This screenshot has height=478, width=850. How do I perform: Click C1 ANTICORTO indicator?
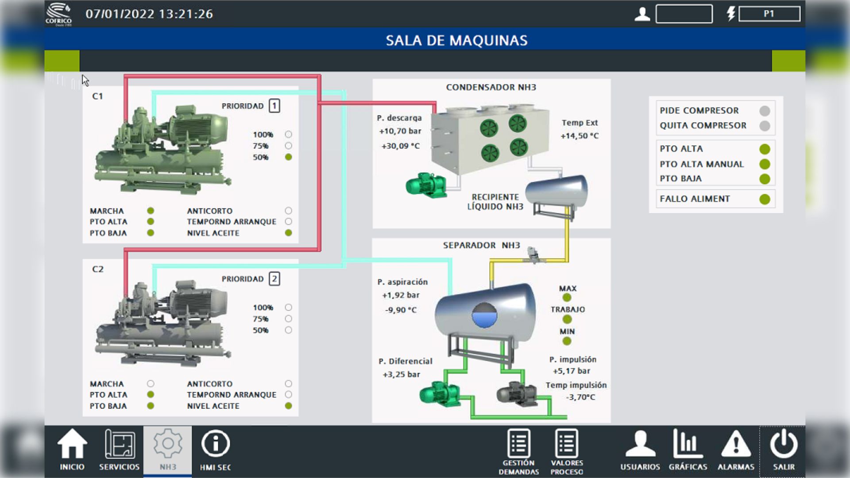coord(289,211)
